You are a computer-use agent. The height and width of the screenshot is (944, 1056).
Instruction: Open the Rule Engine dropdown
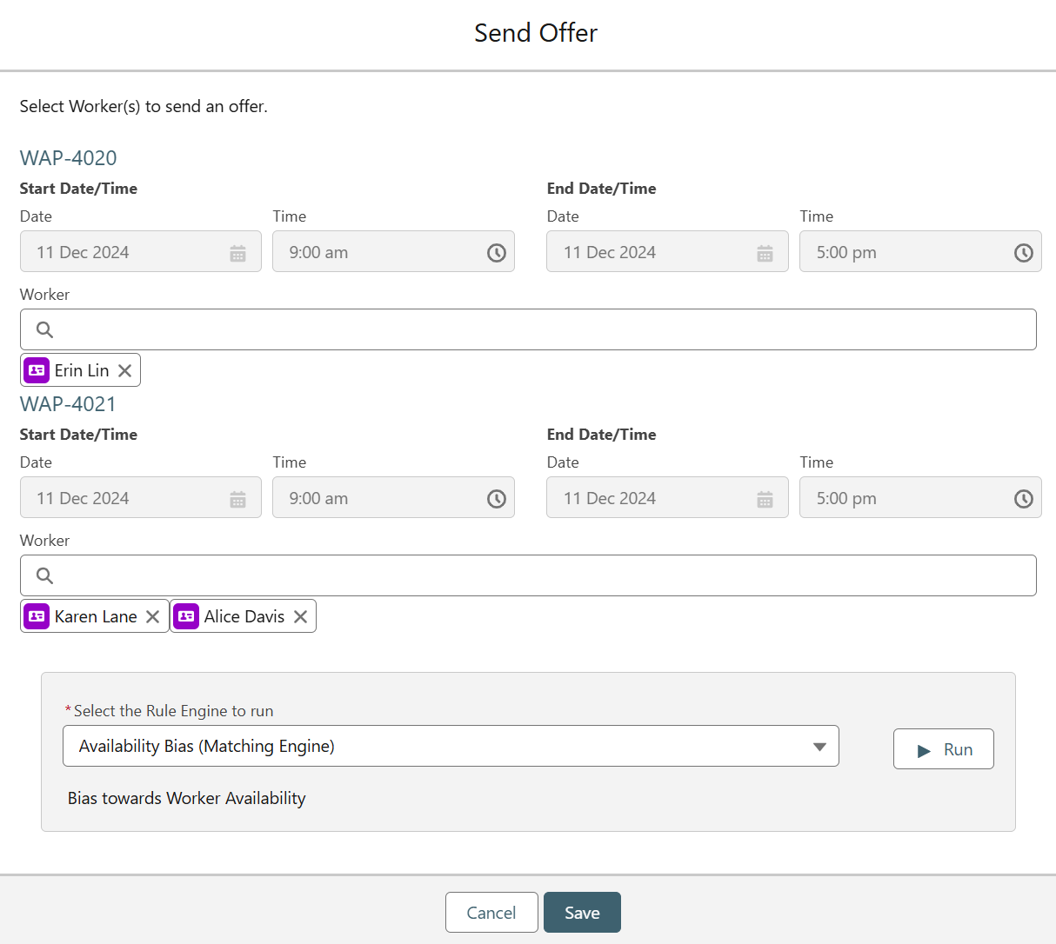coord(819,746)
